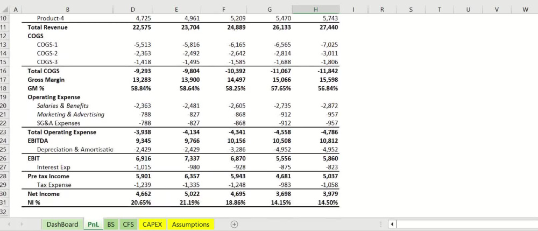Viewport: 538px width, 231px height.
Task: Click the horizontal scrollbar left arrow
Action: pos(392,225)
